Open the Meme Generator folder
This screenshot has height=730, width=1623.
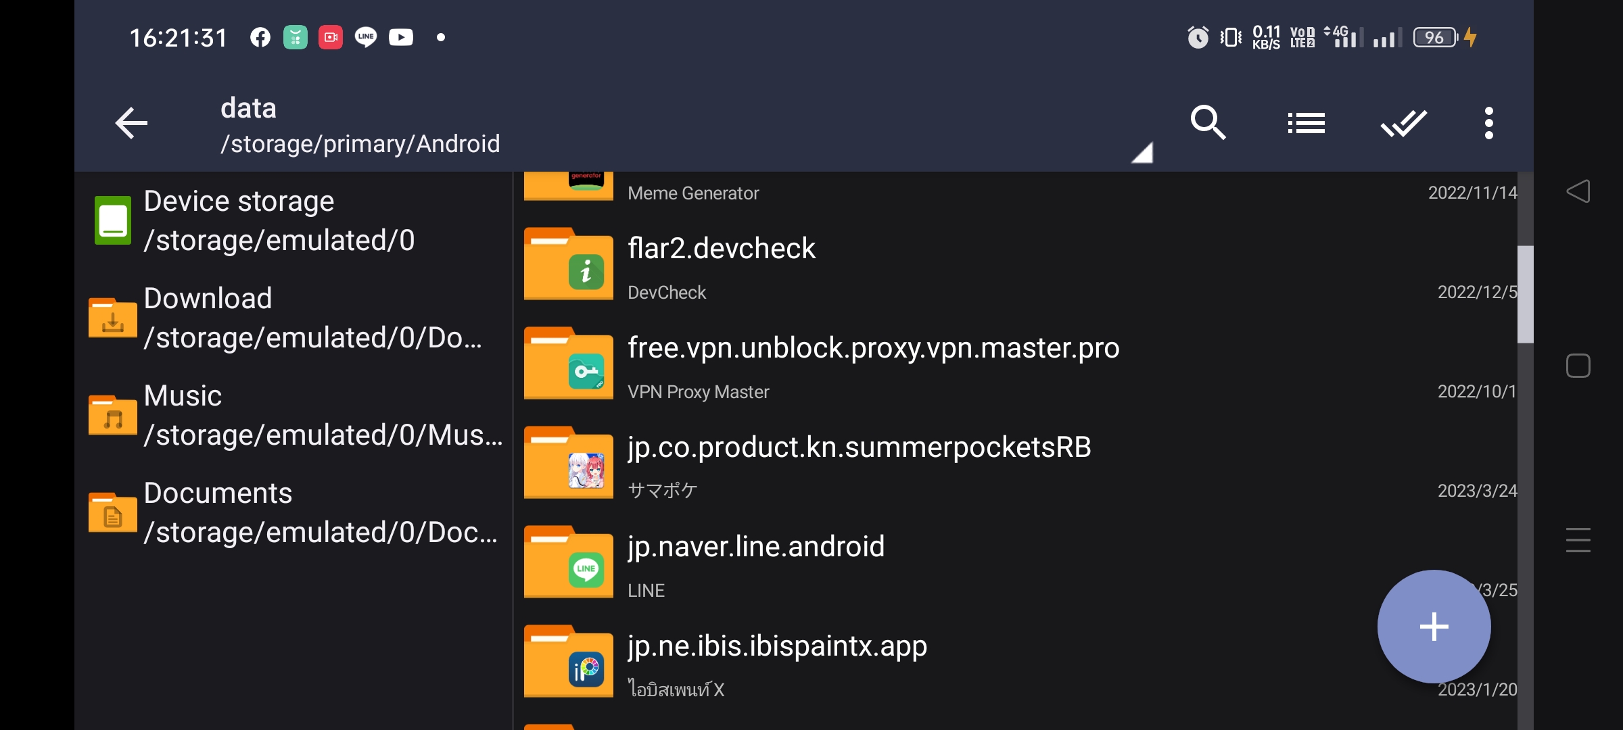[x=693, y=193]
